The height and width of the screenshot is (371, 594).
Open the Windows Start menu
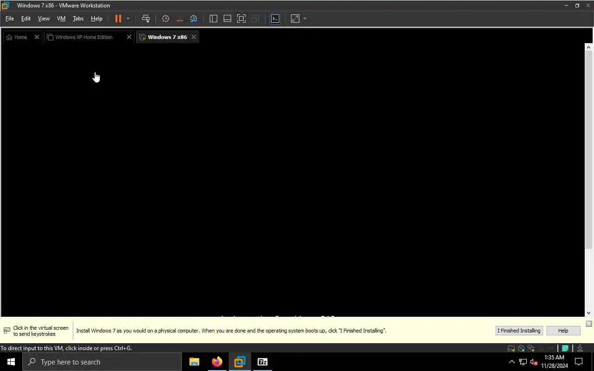[x=11, y=362]
